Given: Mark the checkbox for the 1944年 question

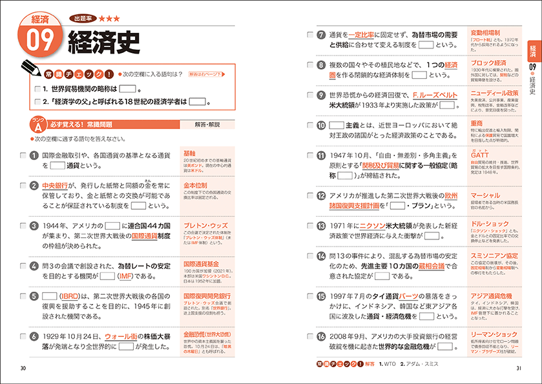Looking at the screenshot, I should 23,226.
